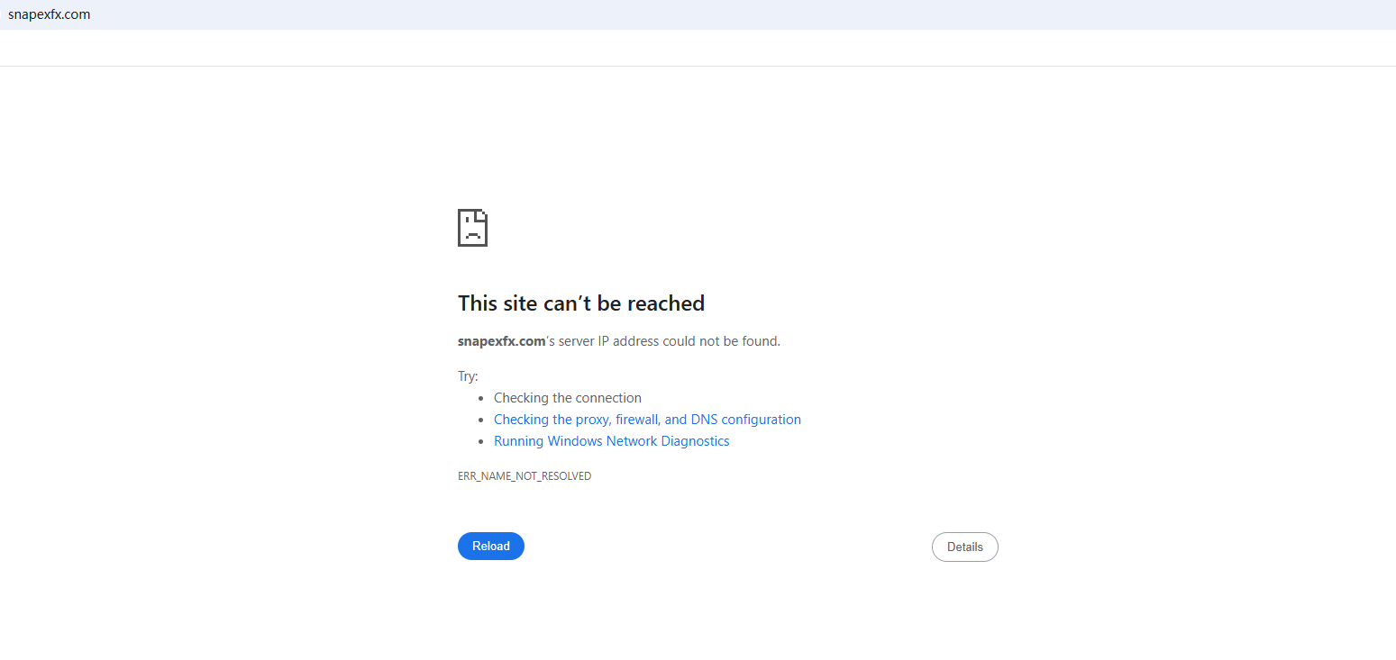
Task: Run Windows Network Diagnostics link
Action: (611, 441)
